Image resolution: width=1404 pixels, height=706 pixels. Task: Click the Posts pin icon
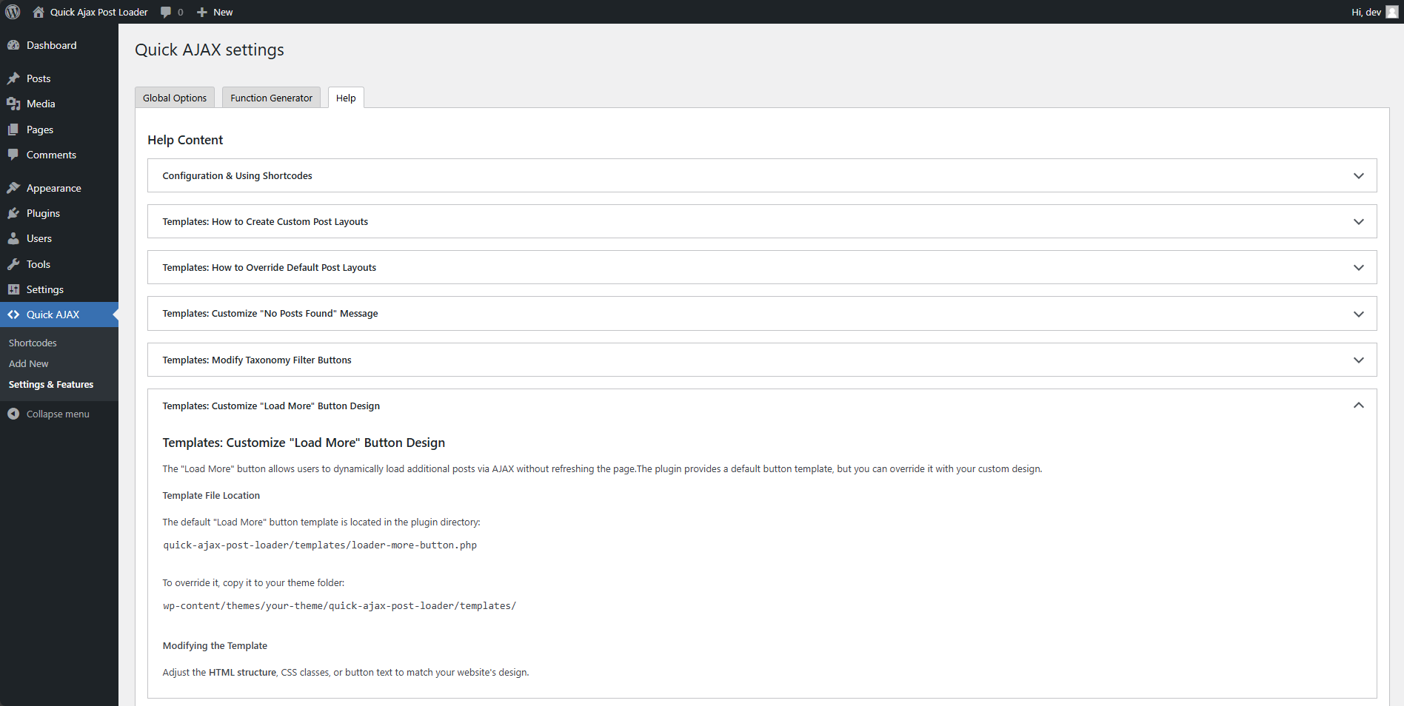[13, 78]
